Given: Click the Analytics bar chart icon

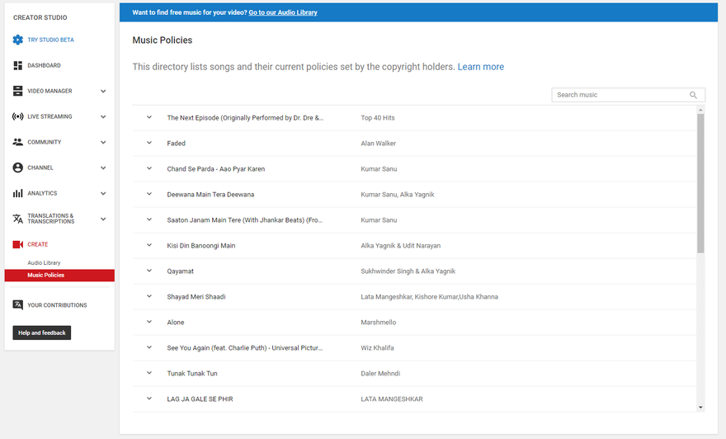Looking at the screenshot, I should 18,193.
